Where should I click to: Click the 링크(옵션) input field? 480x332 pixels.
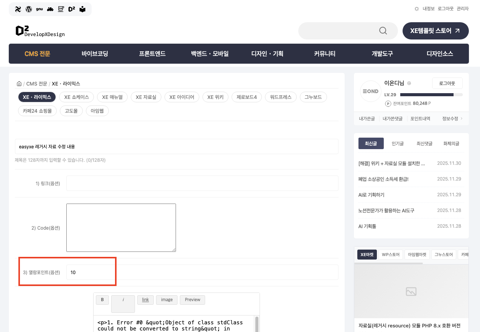click(x=202, y=183)
